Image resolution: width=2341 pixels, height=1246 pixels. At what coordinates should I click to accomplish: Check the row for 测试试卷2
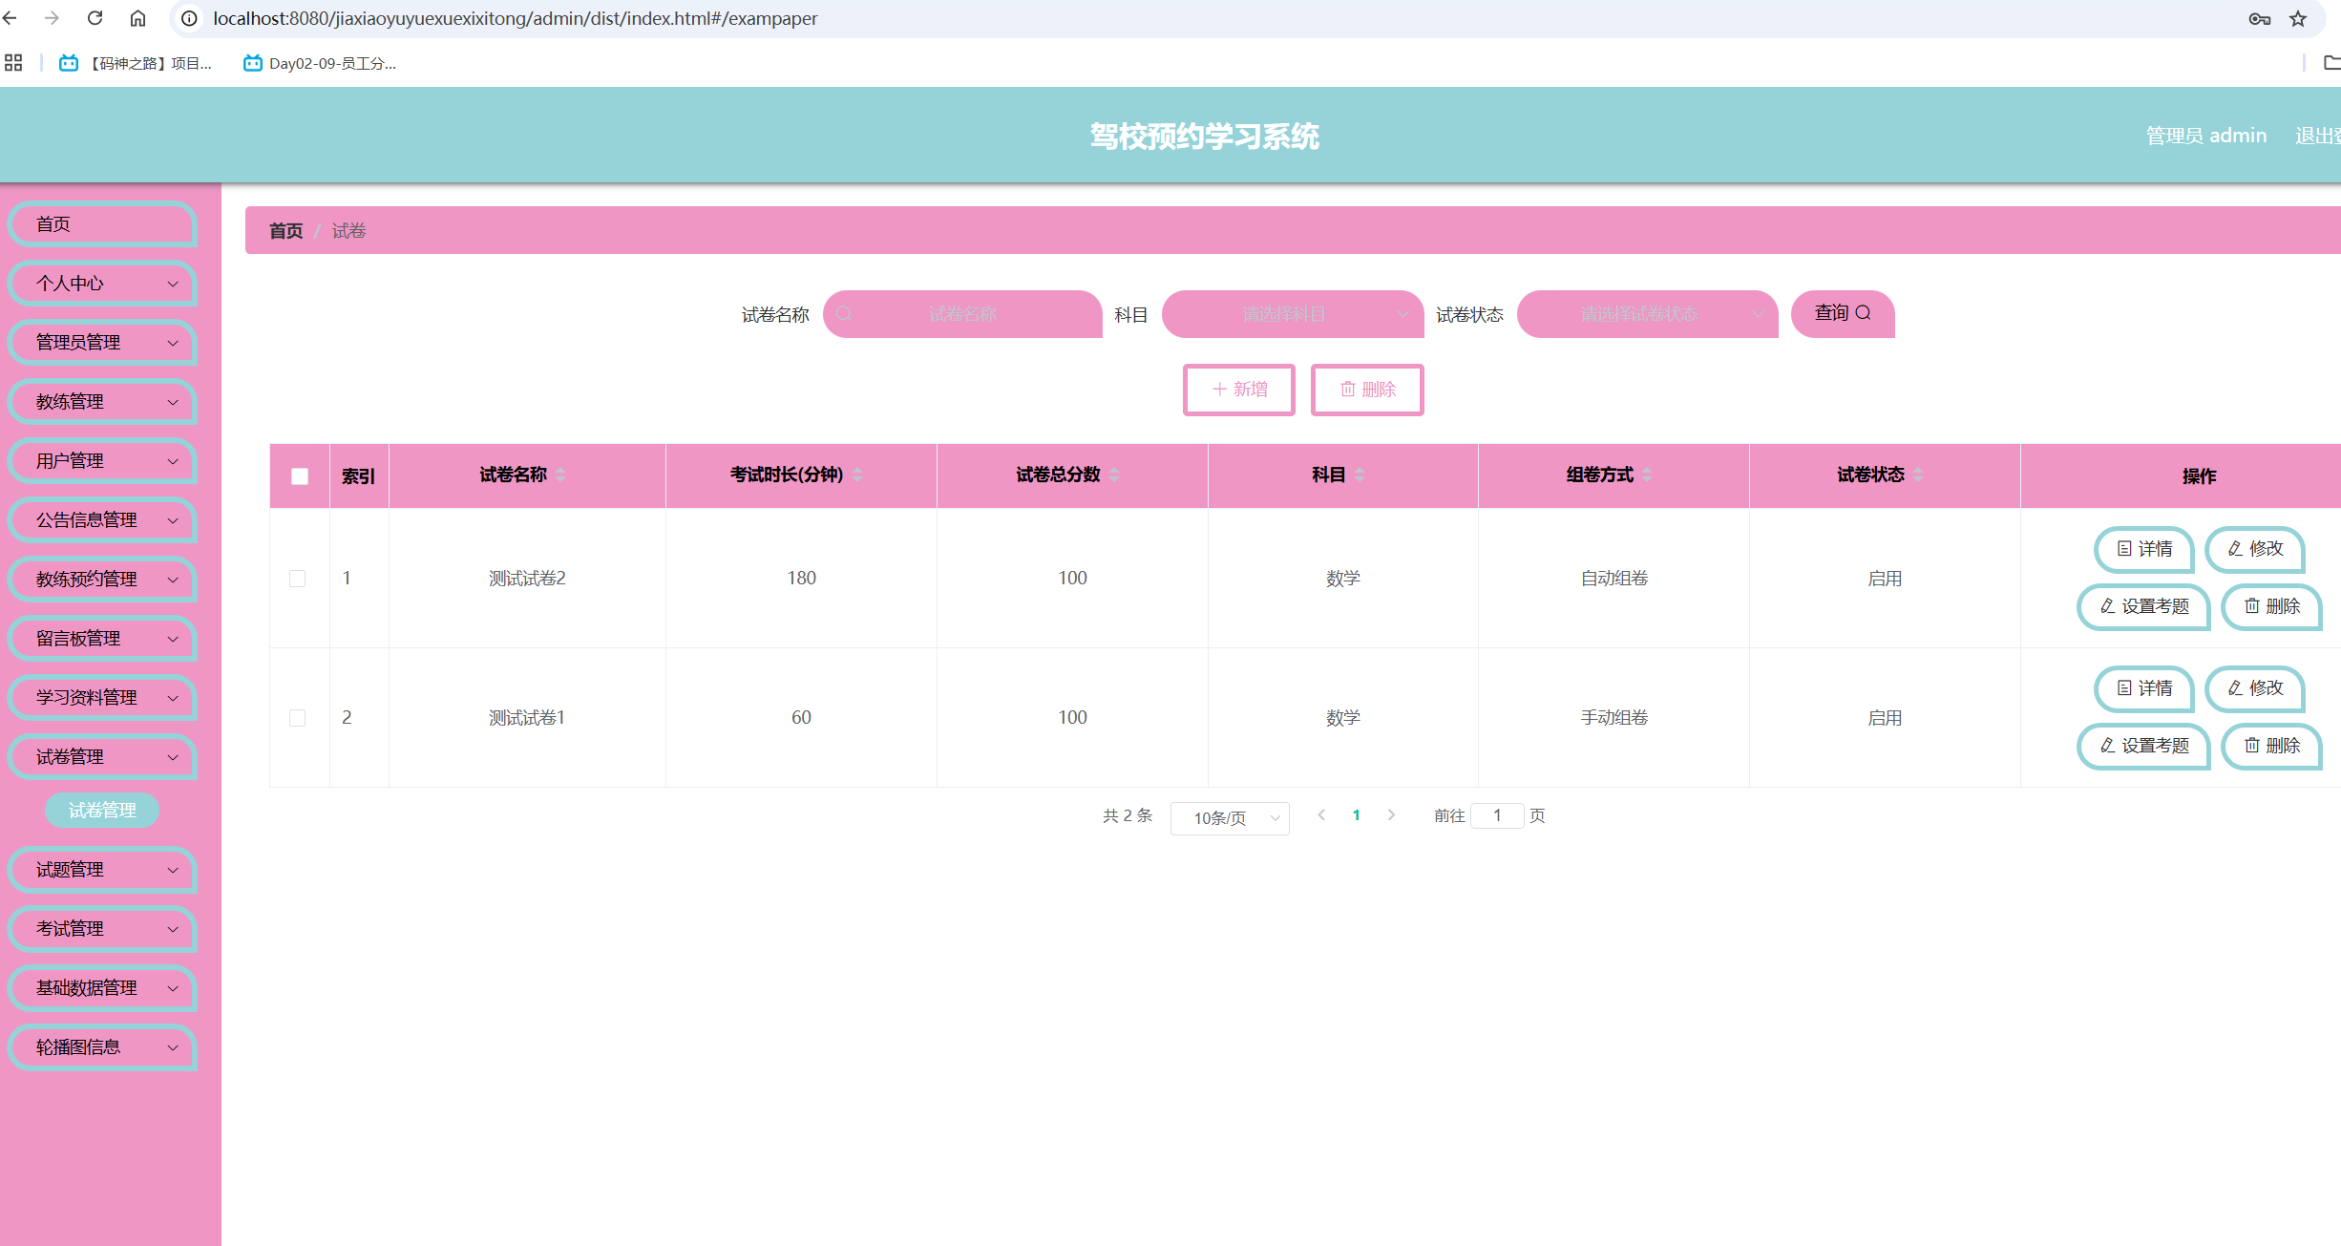coord(298,579)
